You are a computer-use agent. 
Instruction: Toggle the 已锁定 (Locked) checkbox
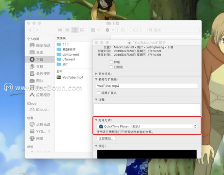point(111,67)
